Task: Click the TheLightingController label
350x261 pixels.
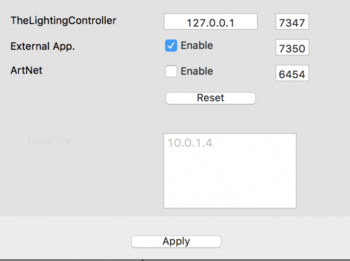Action: [63, 21]
